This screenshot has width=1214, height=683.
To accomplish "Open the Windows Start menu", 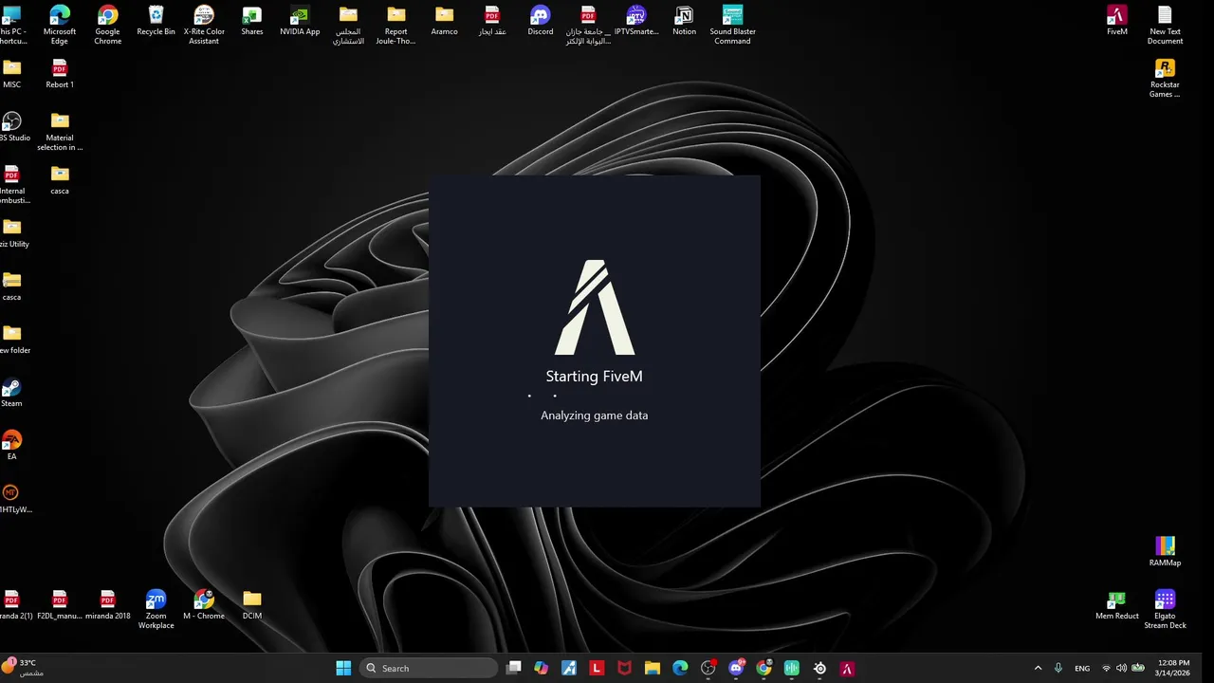I will click(343, 668).
